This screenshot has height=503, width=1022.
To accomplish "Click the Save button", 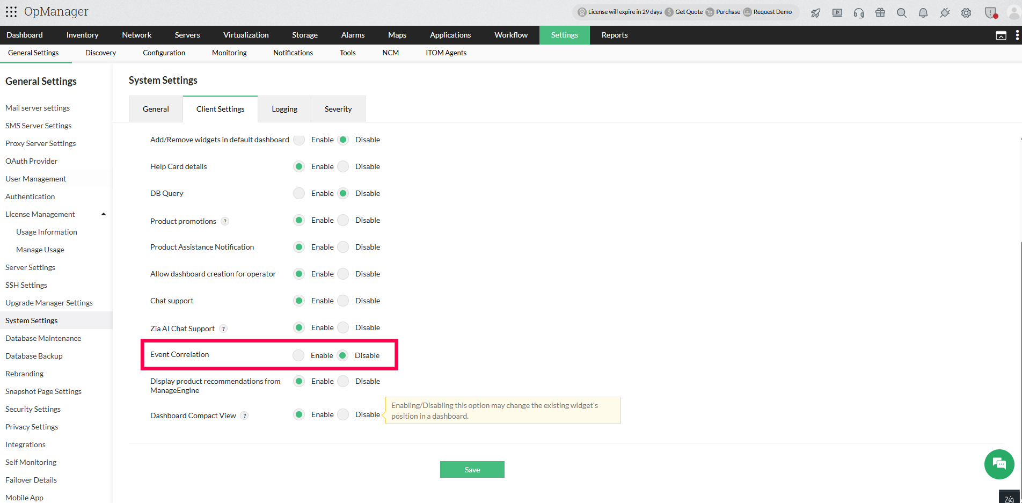I will click(472, 470).
